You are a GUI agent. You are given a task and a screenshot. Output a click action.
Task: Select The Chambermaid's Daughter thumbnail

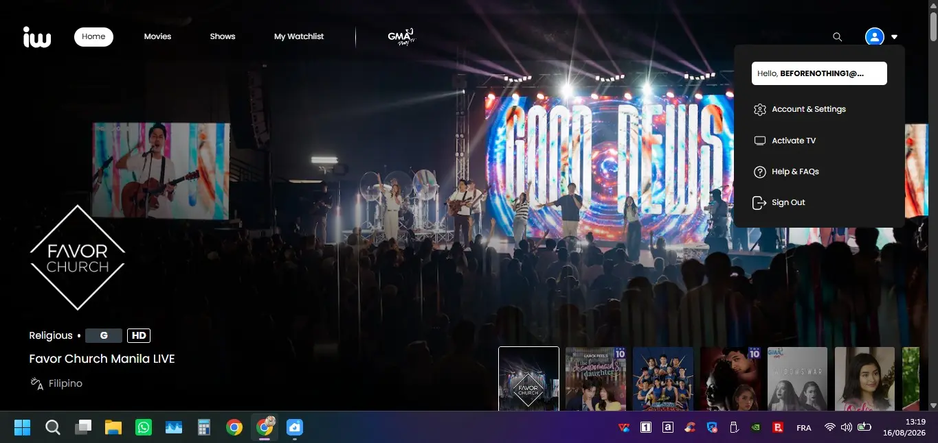pyautogui.click(x=596, y=379)
